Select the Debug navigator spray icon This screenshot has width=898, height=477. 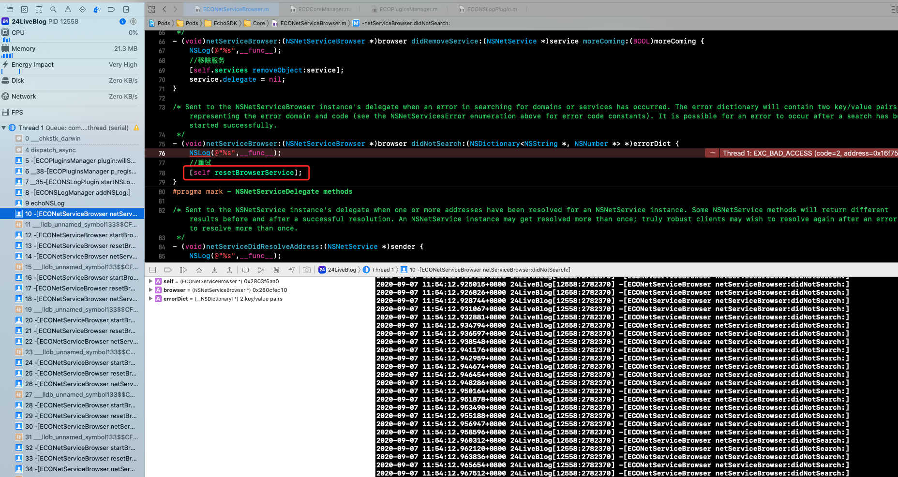97,9
